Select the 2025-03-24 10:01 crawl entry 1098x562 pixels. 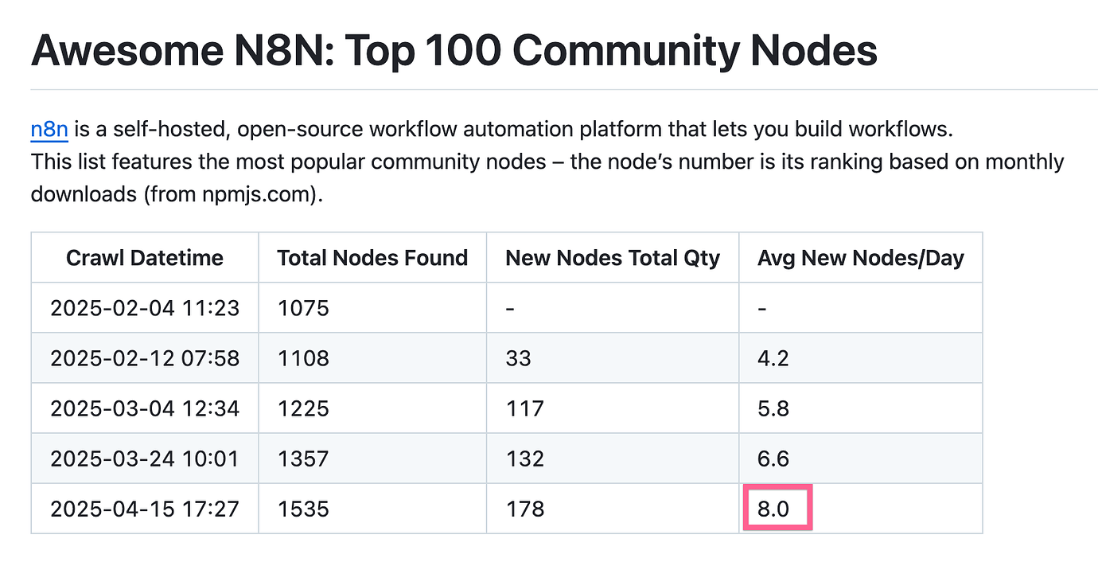(x=145, y=458)
